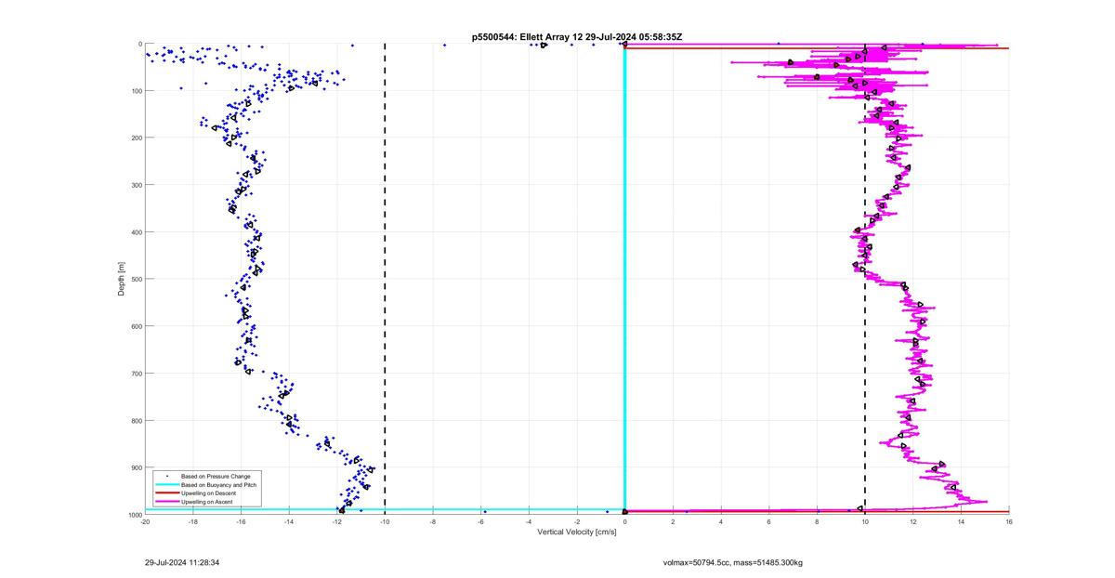
Task: Click x-axis tick label '-18'
Action: (x=193, y=521)
